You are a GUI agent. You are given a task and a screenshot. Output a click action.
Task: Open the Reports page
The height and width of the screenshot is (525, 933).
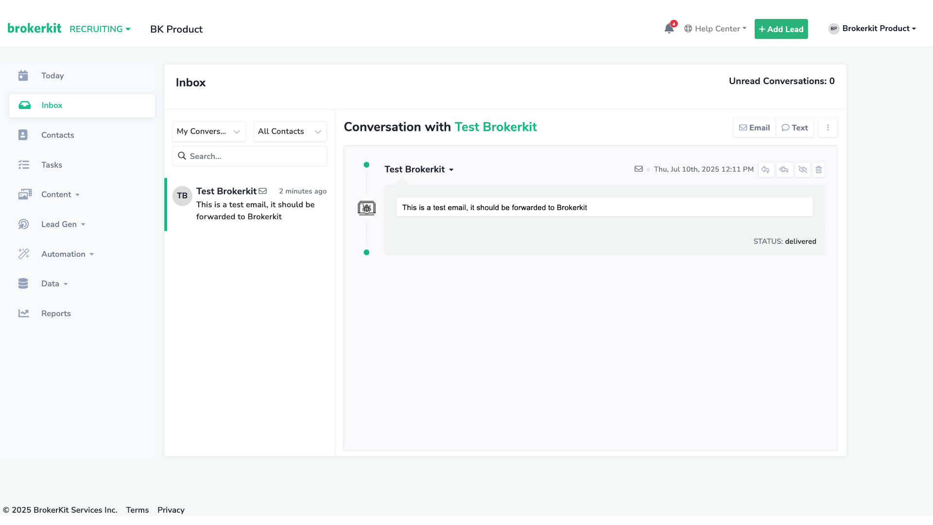point(56,314)
